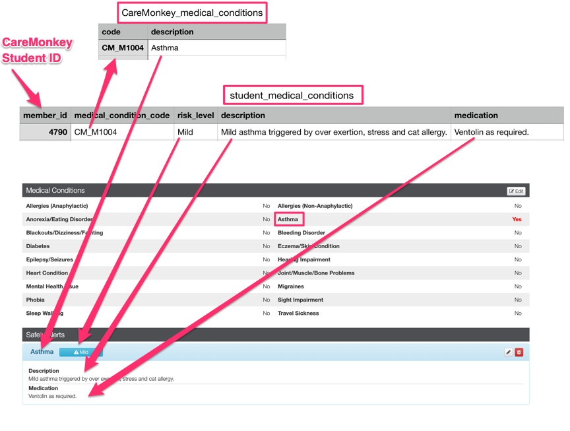
Task: Click Heart Condition label
Action: pos(47,273)
